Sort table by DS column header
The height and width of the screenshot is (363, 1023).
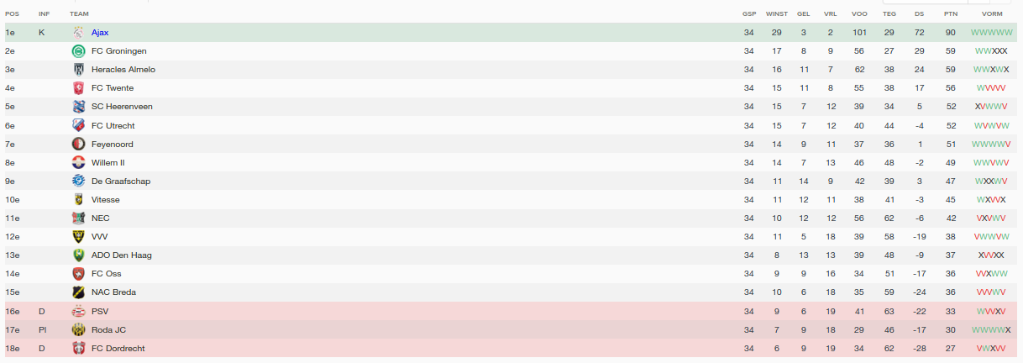pos(919,14)
